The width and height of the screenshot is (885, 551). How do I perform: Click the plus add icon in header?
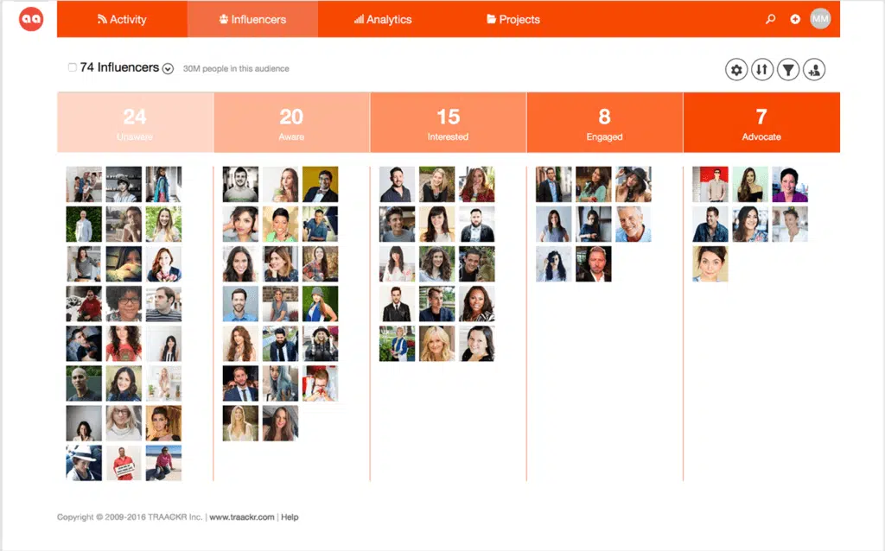pyautogui.click(x=795, y=19)
